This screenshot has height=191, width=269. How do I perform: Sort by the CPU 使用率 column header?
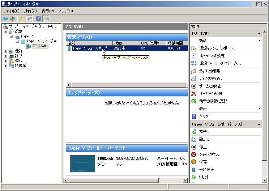pos(153,43)
